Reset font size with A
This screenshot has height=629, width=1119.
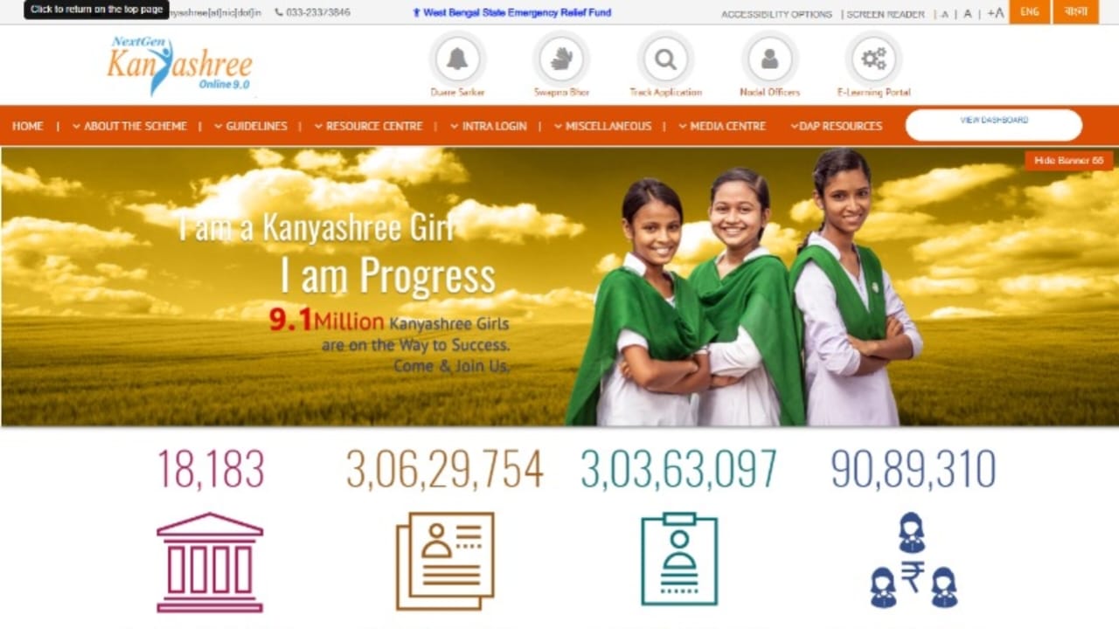[x=968, y=14]
